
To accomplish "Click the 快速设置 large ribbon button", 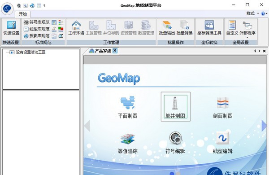I will pos(11,28).
